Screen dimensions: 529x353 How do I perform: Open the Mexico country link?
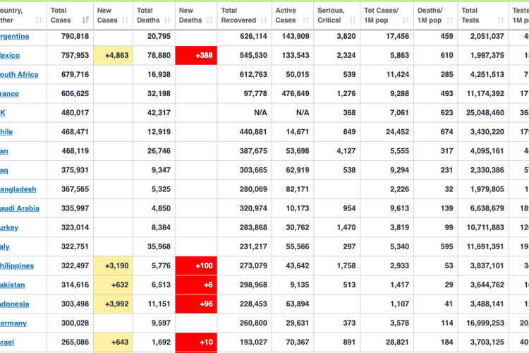(x=10, y=56)
